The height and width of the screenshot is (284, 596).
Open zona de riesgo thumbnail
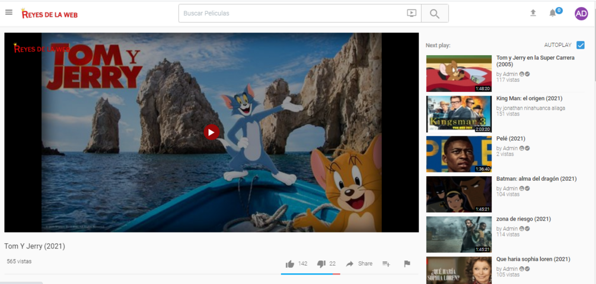point(459,235)
